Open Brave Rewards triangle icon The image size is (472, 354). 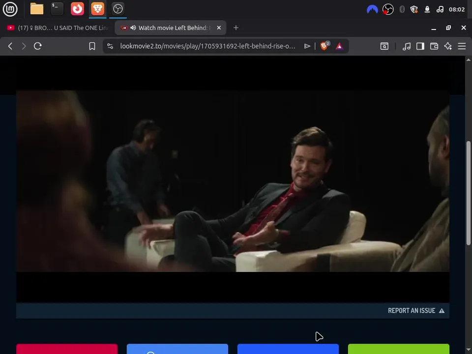pyautogui.click(x=340, y=46)
